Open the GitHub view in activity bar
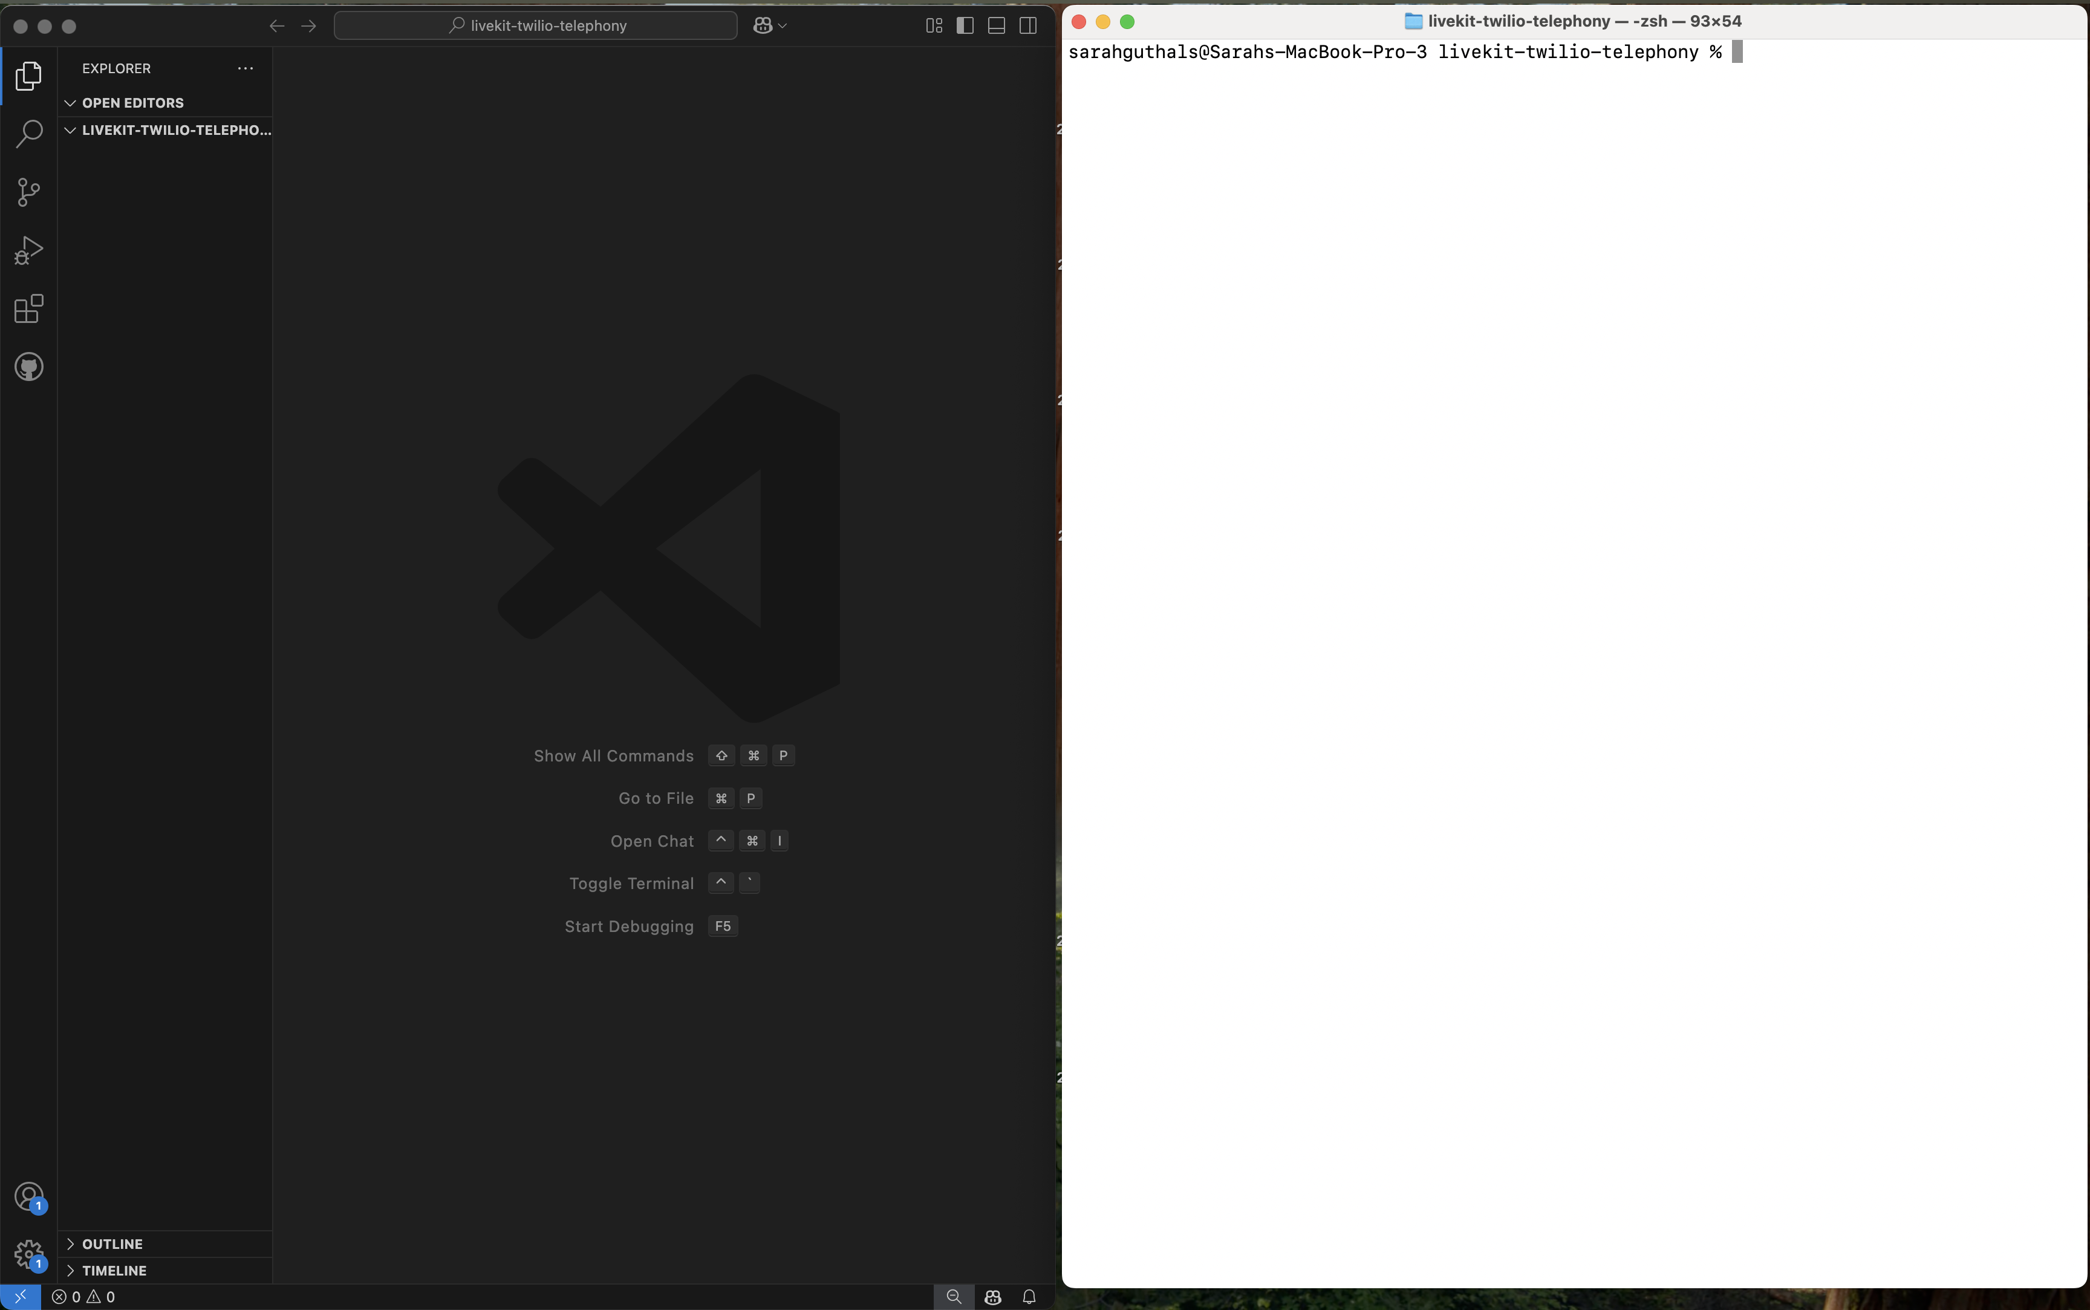The width and height of the screenshot is (2090, 1310). [28, 367]
